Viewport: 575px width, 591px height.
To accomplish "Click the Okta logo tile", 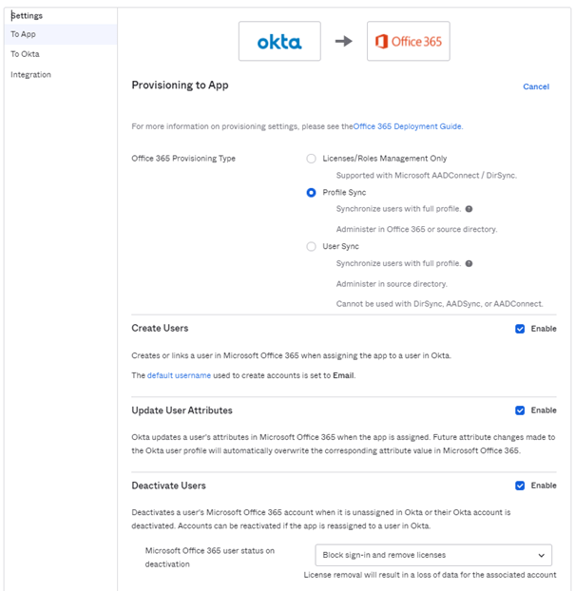I will pos(279,42).
